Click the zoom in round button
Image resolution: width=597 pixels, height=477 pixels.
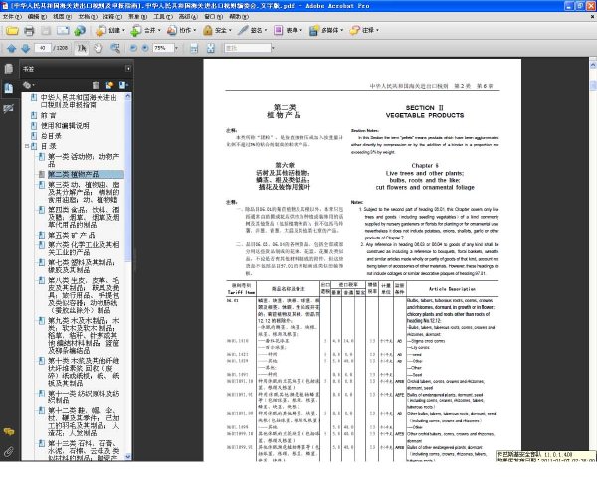pos(145,48)
